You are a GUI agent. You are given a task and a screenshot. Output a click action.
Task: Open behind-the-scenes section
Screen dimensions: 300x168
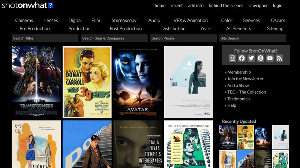pyautogui.click(x=226, y=6)
